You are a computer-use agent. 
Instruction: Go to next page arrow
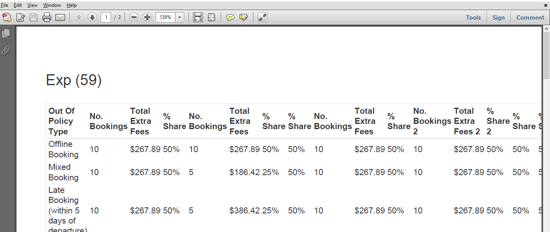tap(92, 17)
